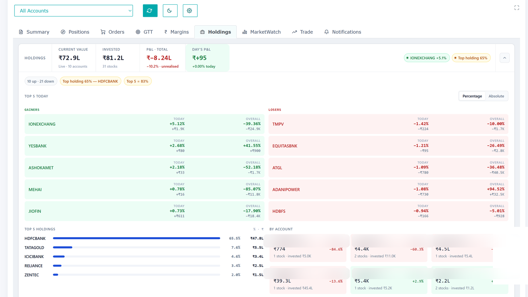Screen dimensions: 528x297
Task: Click RELIANCE in top 5 holdings
Action: pos(33,266)
